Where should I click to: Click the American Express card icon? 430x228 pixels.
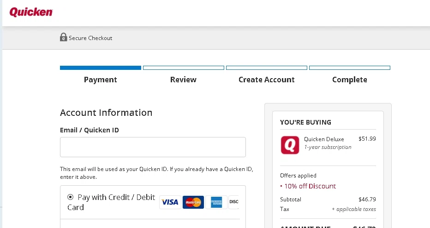tap(216, 202)
